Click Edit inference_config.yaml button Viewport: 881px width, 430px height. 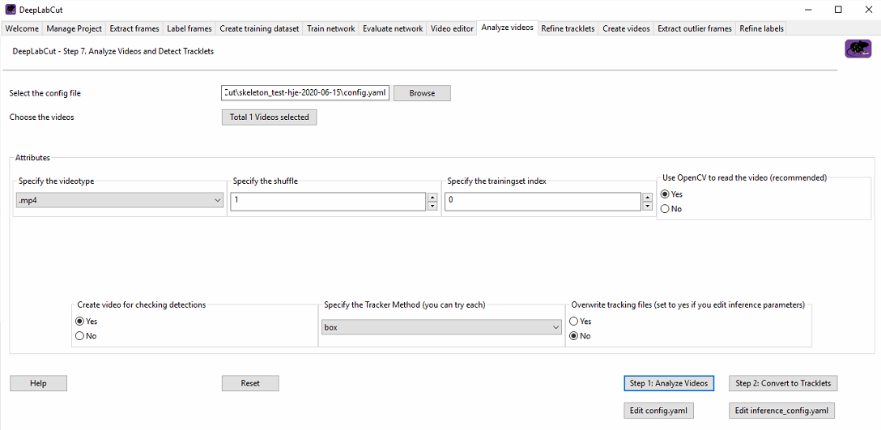pos(781,411)
